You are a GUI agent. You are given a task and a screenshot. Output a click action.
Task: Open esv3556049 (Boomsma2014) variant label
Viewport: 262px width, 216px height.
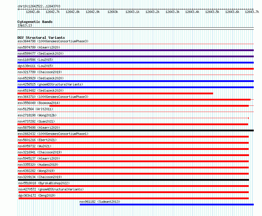pyautogui.click(x=39, y=103)
